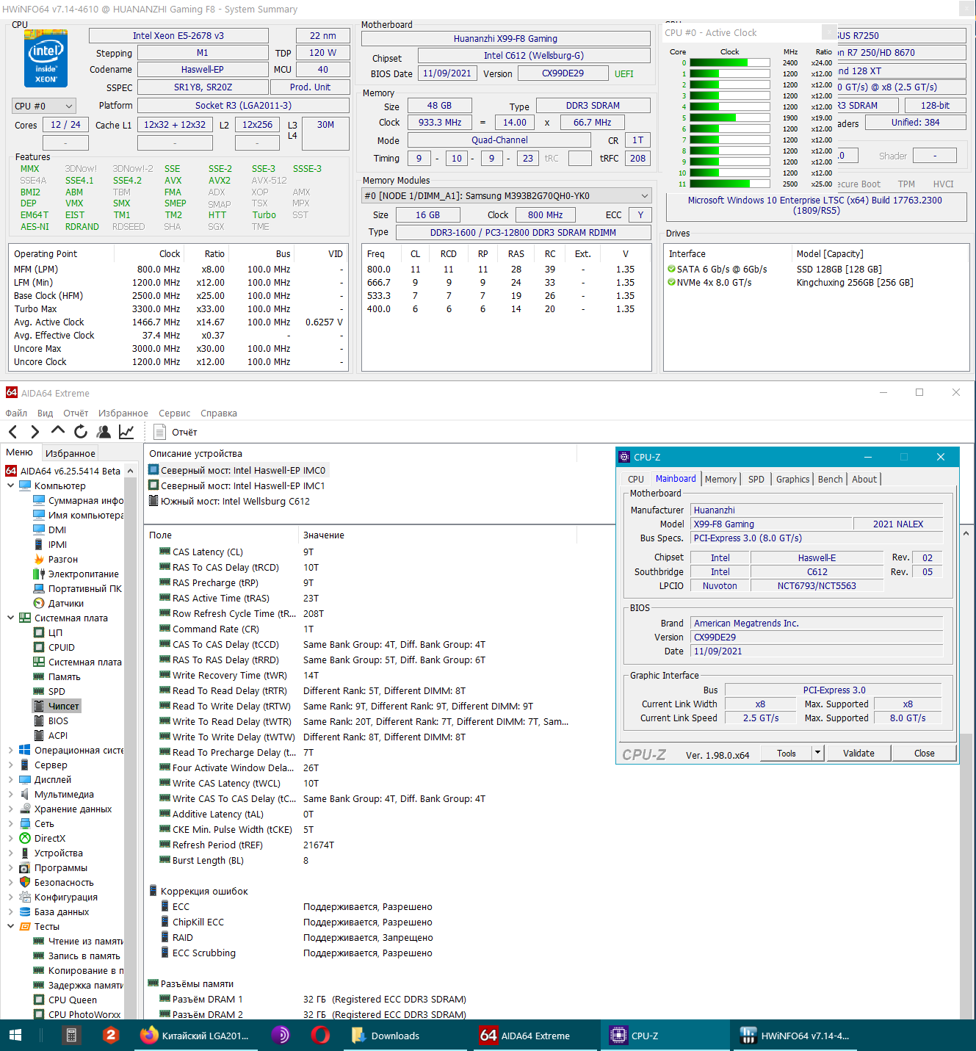Select the Датчики sensors item
Viewport: 976px width, 1051px height.
pos(59,603)
